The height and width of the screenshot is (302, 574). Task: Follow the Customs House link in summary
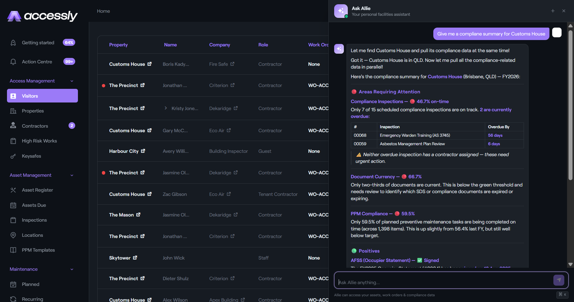[x=445, y=77]
